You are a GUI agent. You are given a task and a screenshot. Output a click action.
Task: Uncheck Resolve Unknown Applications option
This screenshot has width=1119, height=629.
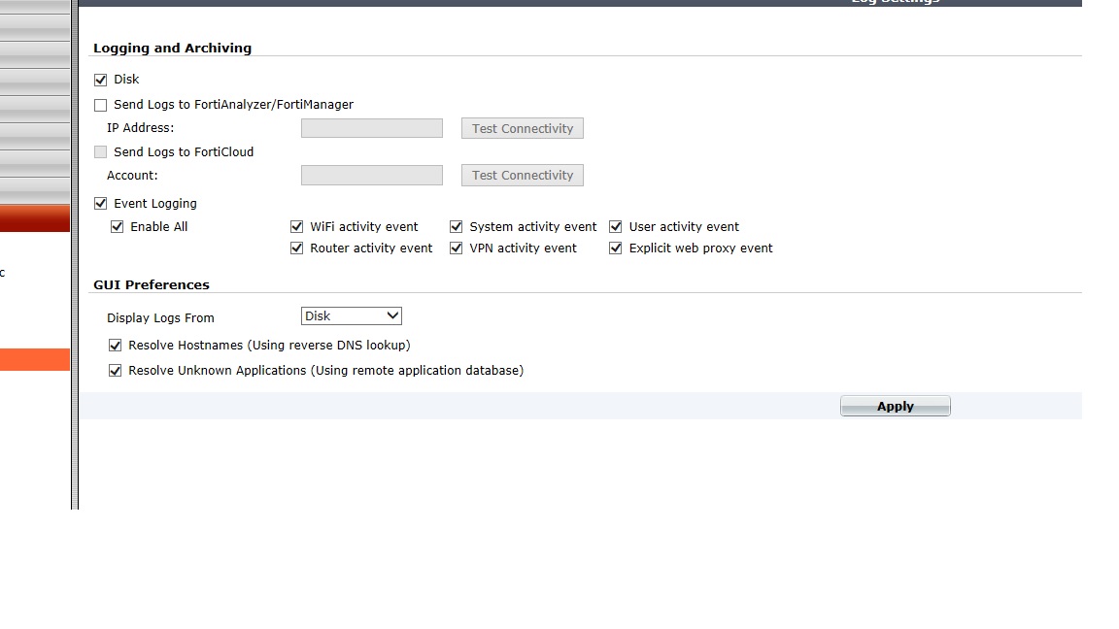pyautogui.click(x=115, y=371)
